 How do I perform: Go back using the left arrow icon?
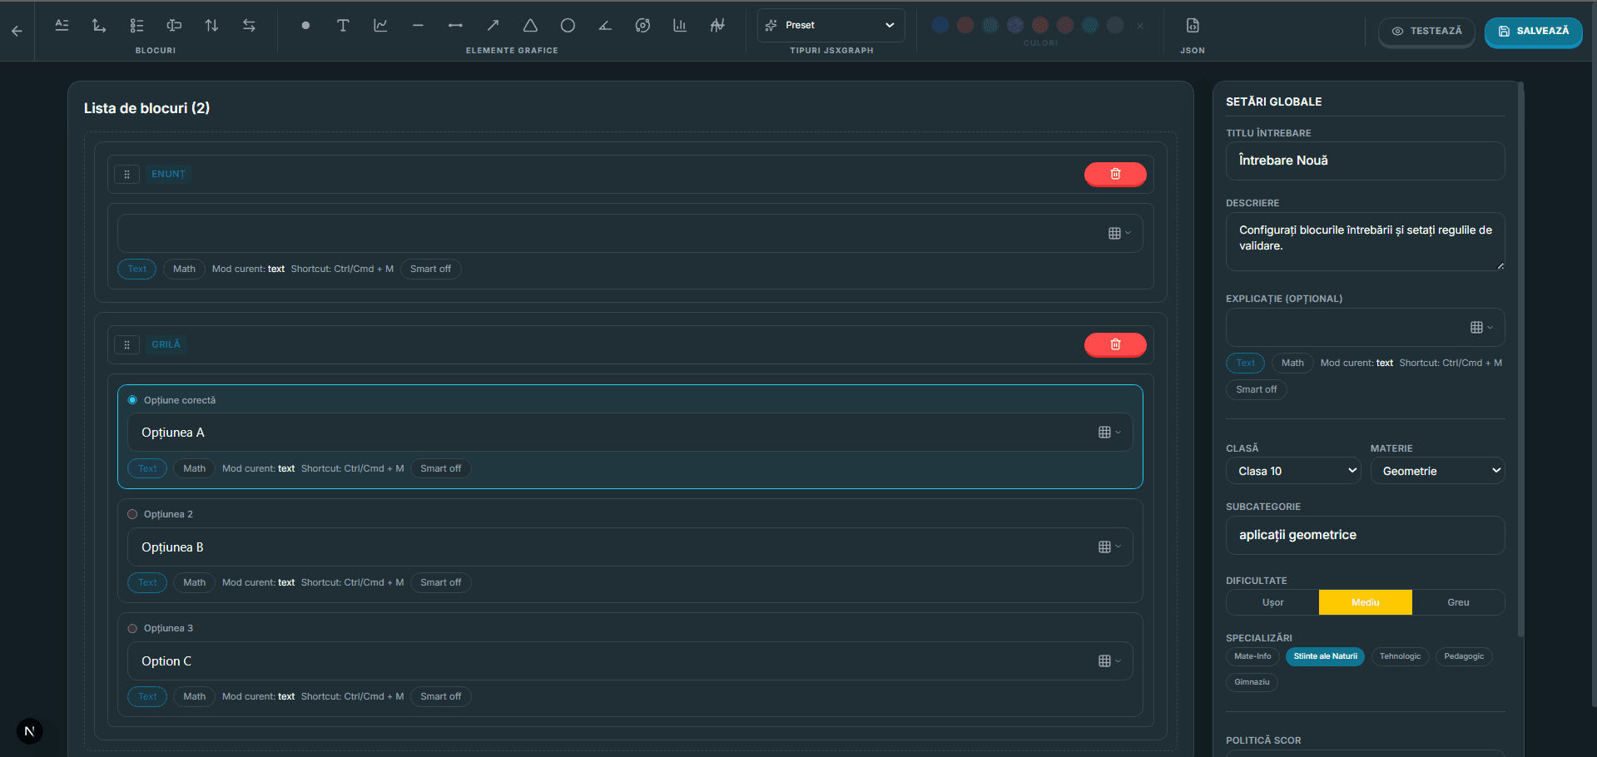(x=17, y=31)
